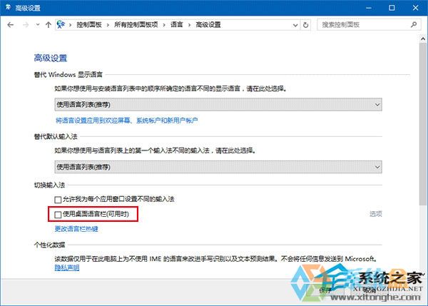The width and height of the screenshot is (428, 306).
Task: Go back with the back arrow
Action: point(11,25)
